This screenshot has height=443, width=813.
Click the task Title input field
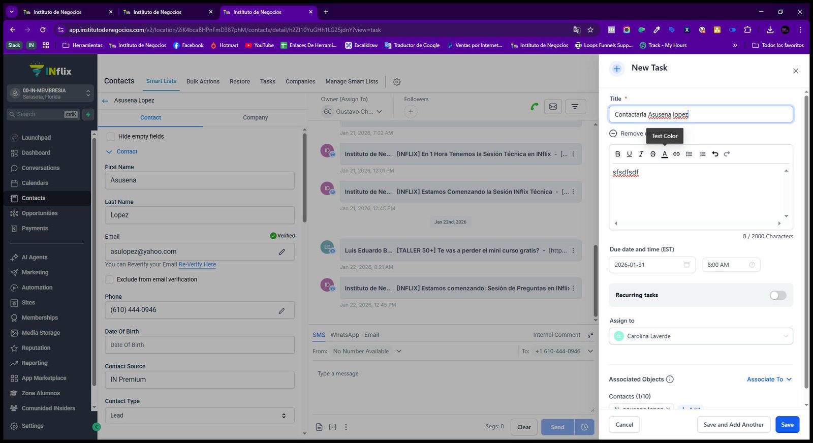[701, 114]
